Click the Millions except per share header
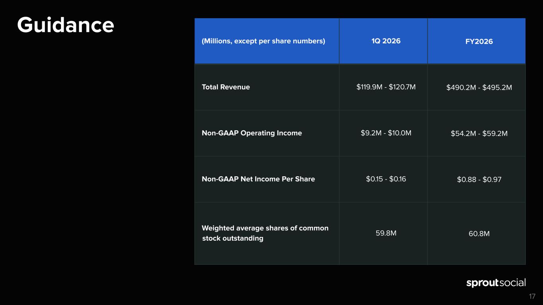This screenshot has height=305, width=543. (x=263, y=41)
